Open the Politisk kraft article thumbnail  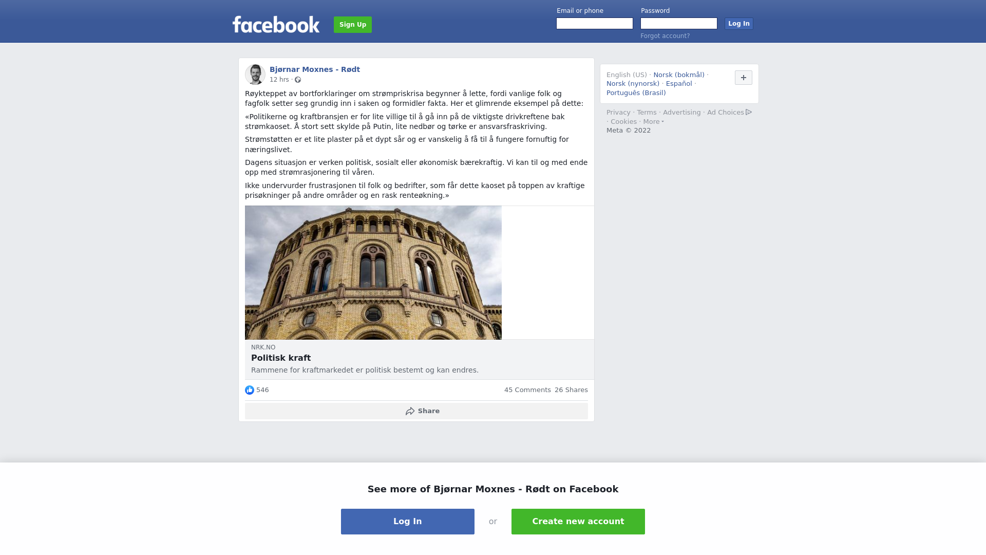373,272
